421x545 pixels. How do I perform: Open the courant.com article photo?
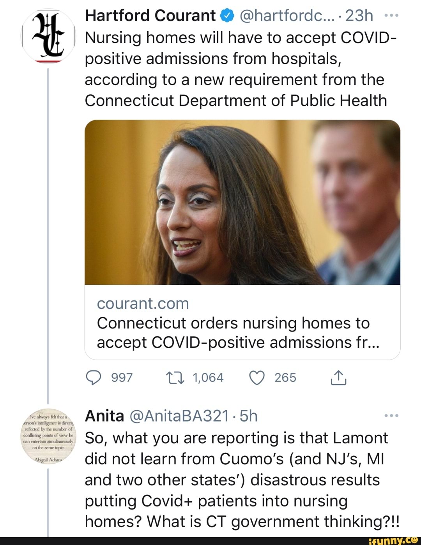click(x=242, y=202)
